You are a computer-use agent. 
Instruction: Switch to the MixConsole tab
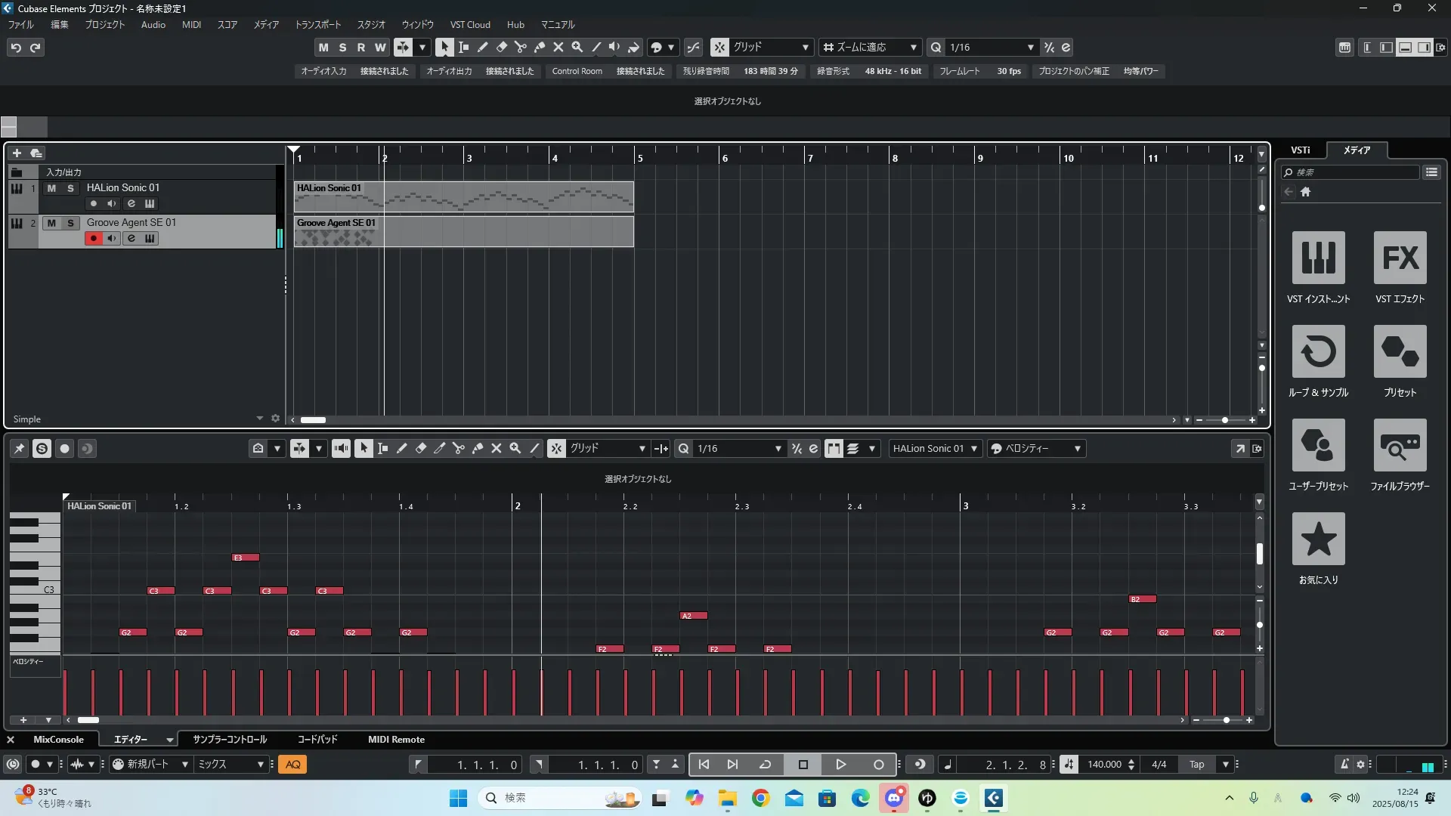coord(58,740)
